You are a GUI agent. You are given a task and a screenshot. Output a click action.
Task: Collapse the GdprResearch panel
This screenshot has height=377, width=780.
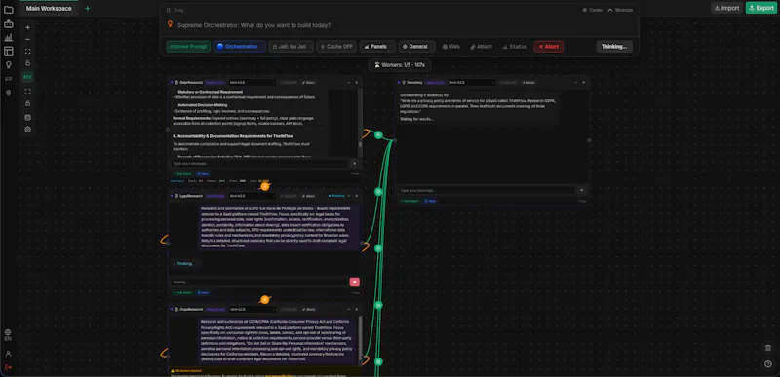pyautogui.click(x=349, y=83)
